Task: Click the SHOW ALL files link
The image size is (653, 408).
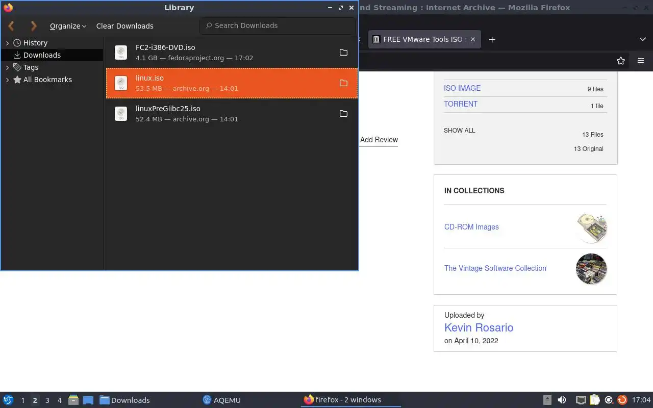Action: point(459,131)
